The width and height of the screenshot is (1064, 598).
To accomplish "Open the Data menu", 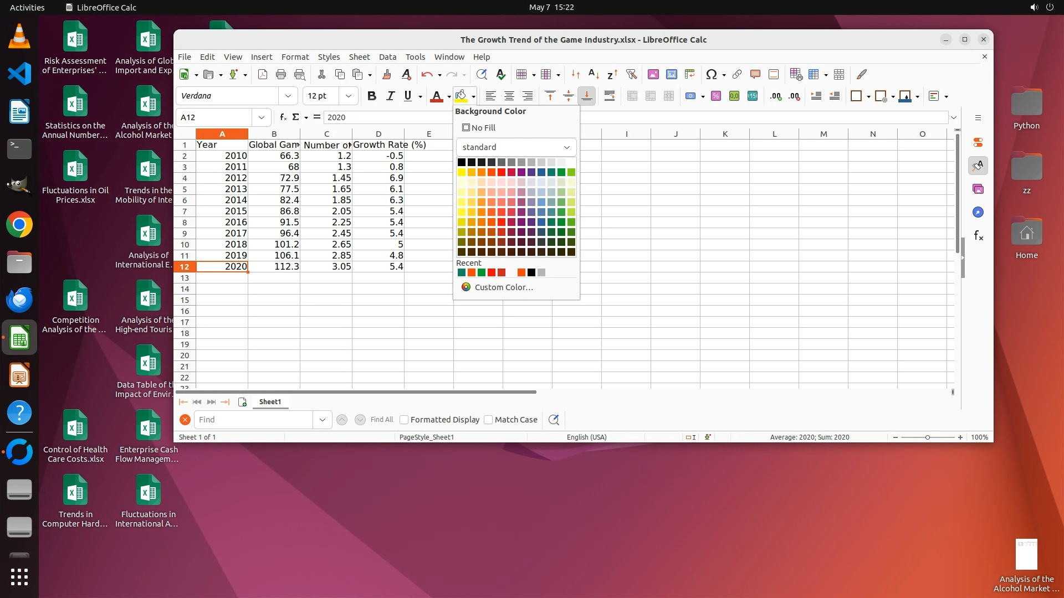I will tap(387, 56).
